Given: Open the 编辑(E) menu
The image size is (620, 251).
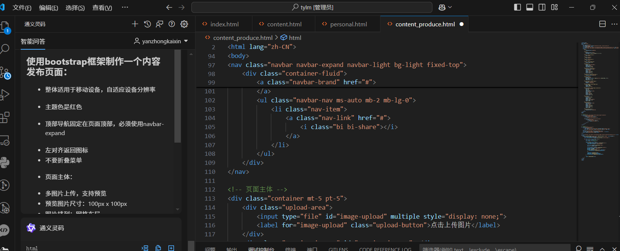Looking at the screenshot, I should (49, 8).
